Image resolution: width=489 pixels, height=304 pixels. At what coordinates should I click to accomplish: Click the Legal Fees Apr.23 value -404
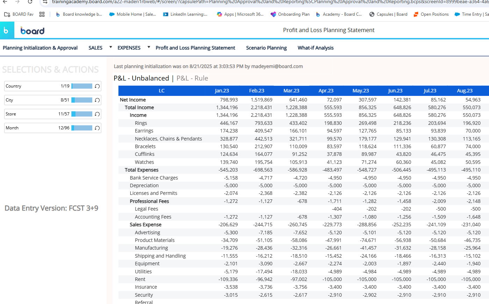coord(337,209)
